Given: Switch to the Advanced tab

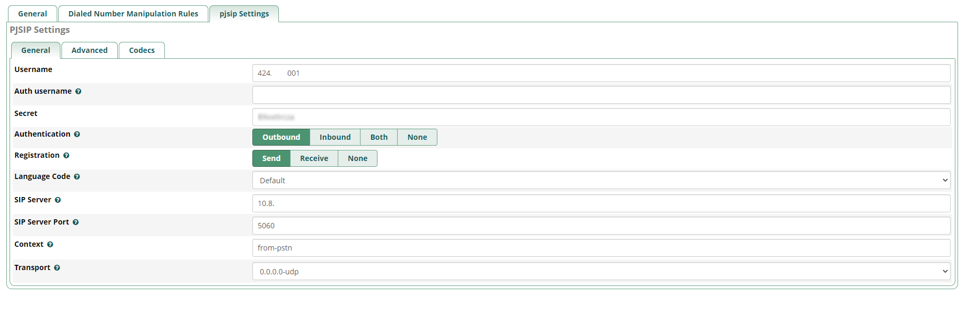Looking at the screenshot, I should pos(90,50).
